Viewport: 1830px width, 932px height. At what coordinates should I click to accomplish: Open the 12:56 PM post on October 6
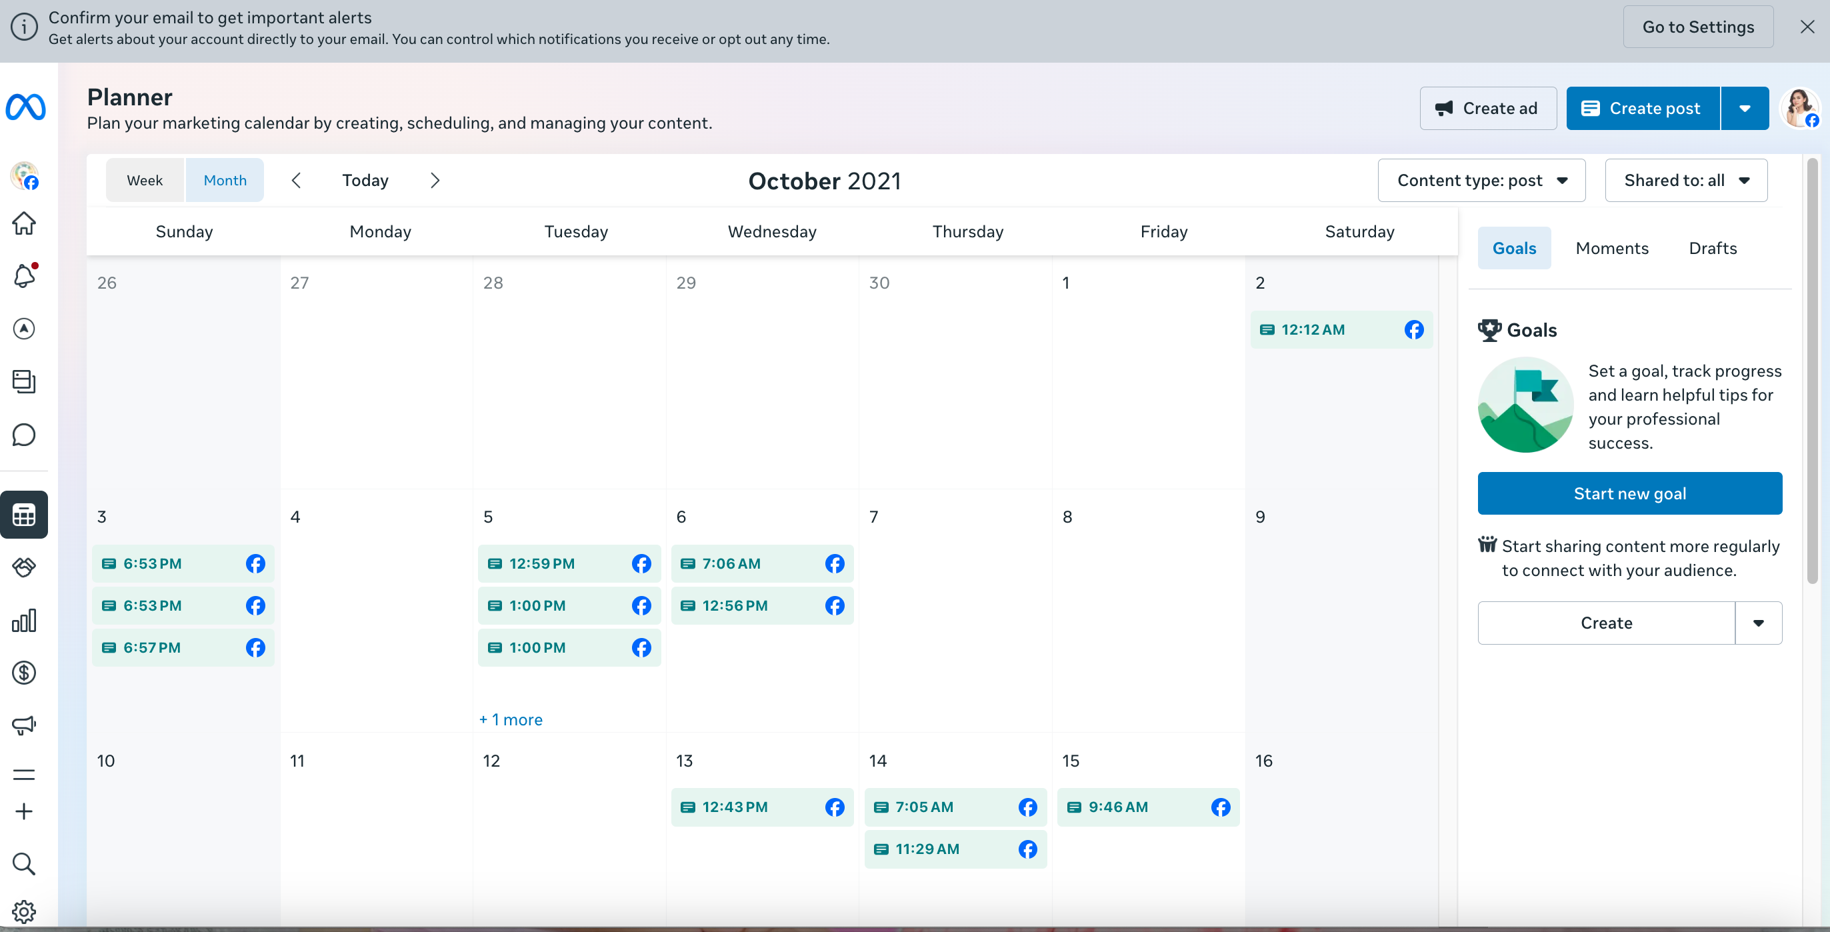click(762, 605)
